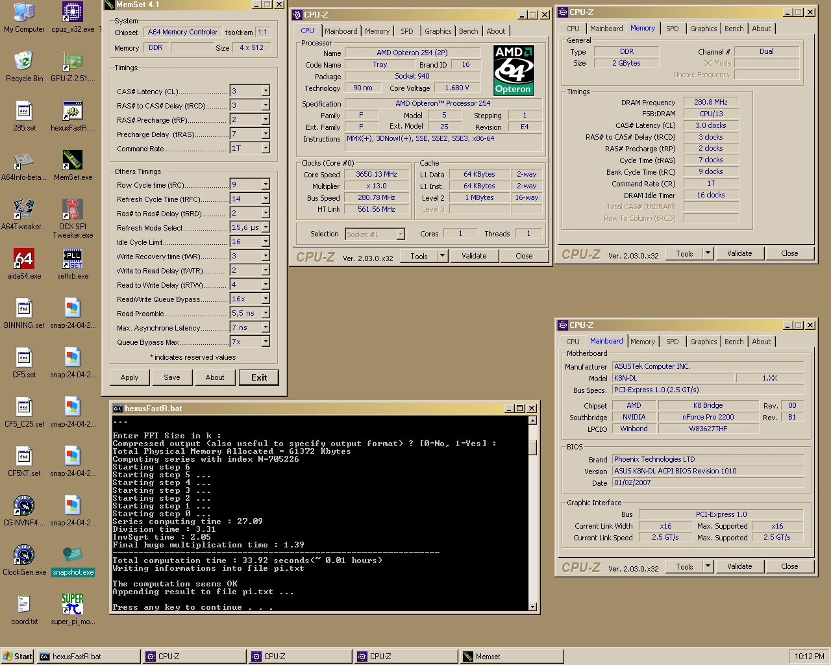Switch to the Mainboard tab in CPU-Z CPU window

pos(341,31)
